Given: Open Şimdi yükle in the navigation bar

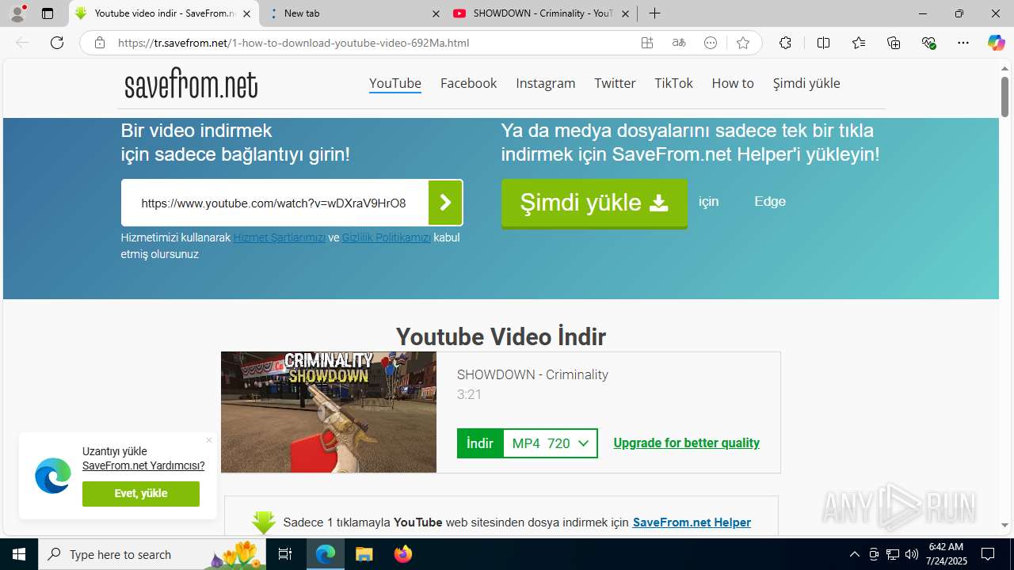Looking at the screenshot, I should 806,83.
